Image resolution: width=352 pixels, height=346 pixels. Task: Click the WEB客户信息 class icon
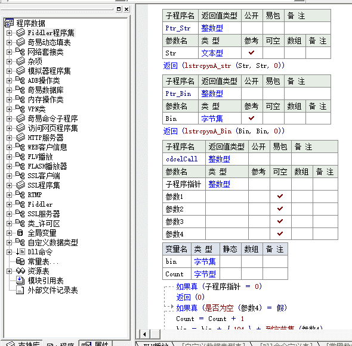click(20, 147)
